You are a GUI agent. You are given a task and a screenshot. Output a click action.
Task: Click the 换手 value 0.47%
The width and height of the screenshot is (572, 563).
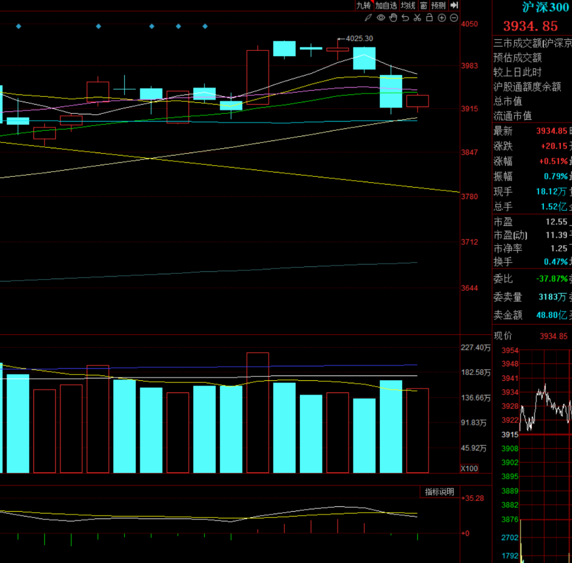tap(556, 262)
